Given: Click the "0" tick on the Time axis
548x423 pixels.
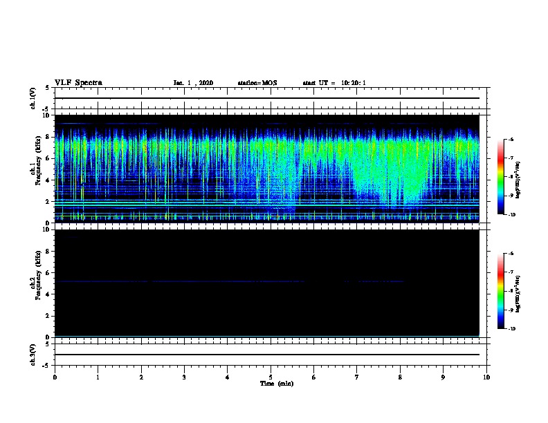Looking at the screenshot, I should [x=55, y=377].
